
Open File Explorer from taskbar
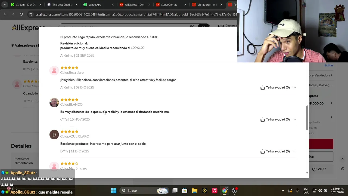pos(195,191)
